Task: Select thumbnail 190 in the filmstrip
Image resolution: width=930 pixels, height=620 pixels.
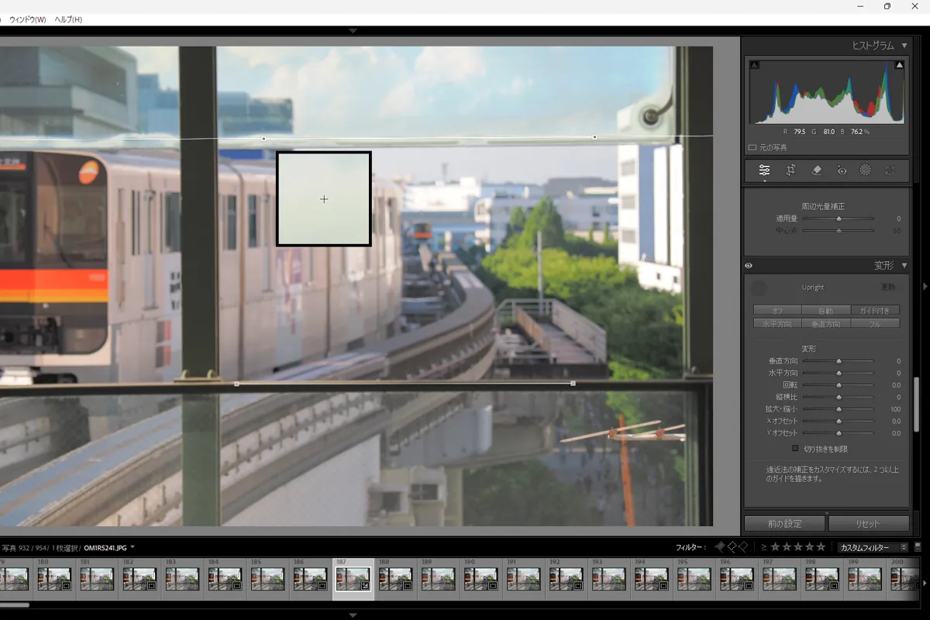Action: 480,577
